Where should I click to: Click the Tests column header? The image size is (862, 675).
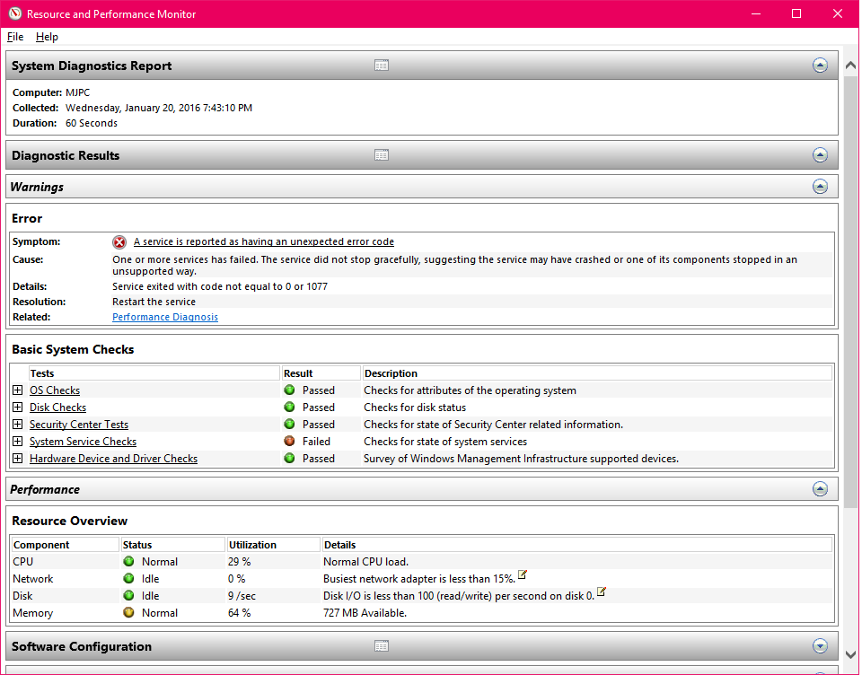[x=154, y=373]
